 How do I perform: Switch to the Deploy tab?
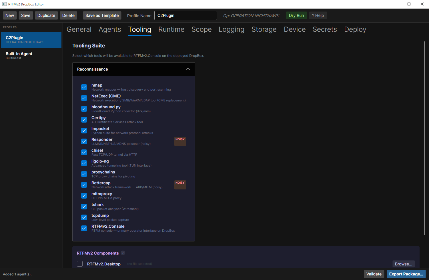pos(355,29)
